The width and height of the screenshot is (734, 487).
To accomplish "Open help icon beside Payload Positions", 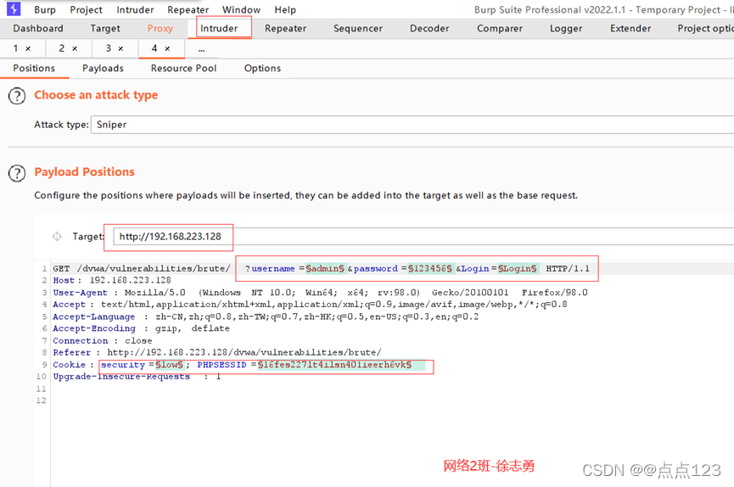I will (x=17, y=173).
